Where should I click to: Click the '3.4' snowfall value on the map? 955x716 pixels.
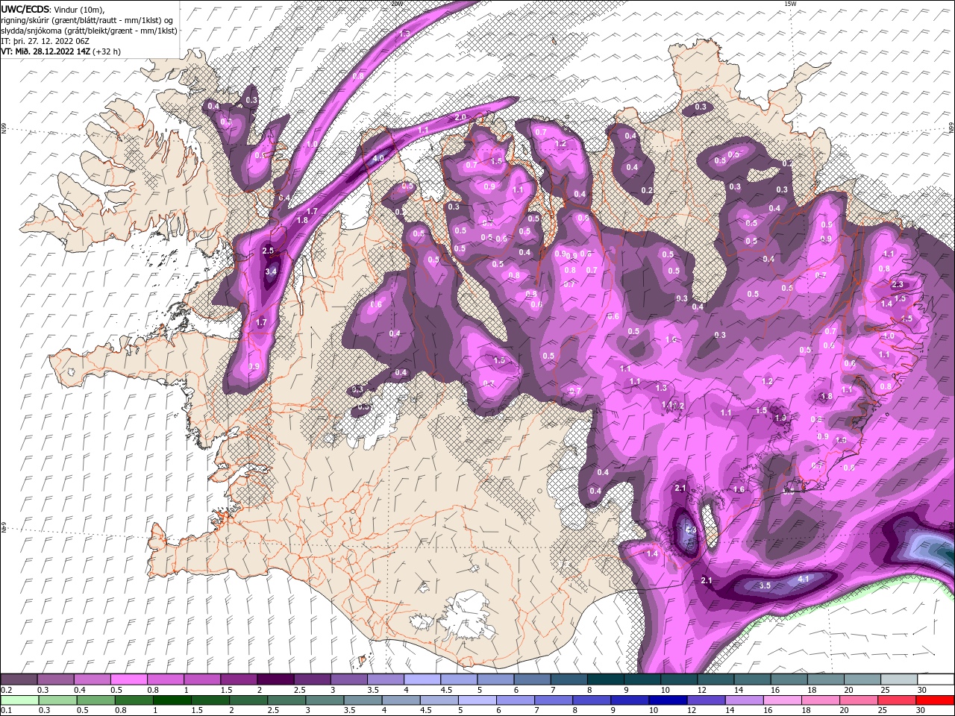pyautogui.click(x=271, y=271)
